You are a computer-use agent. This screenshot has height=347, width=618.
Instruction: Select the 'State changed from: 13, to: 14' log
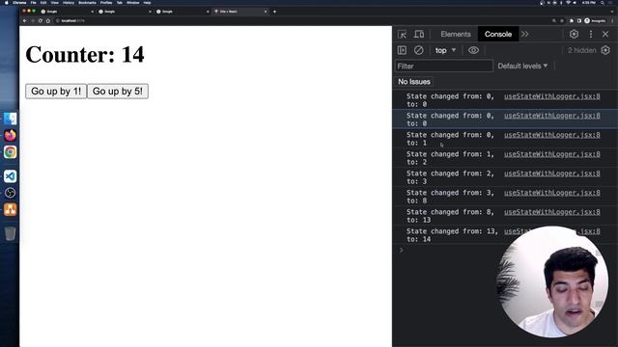tap(452, 235)
